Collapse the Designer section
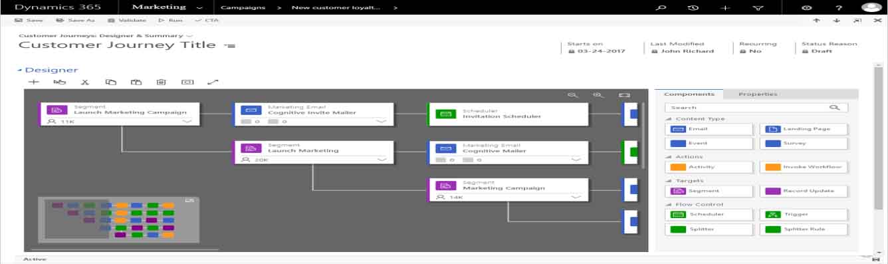The width and height of the screenshot is (888, 264). [x=20, y=70]
